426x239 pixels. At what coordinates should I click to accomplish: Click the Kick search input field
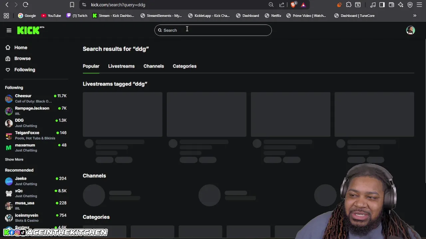[x=213, y=30]
